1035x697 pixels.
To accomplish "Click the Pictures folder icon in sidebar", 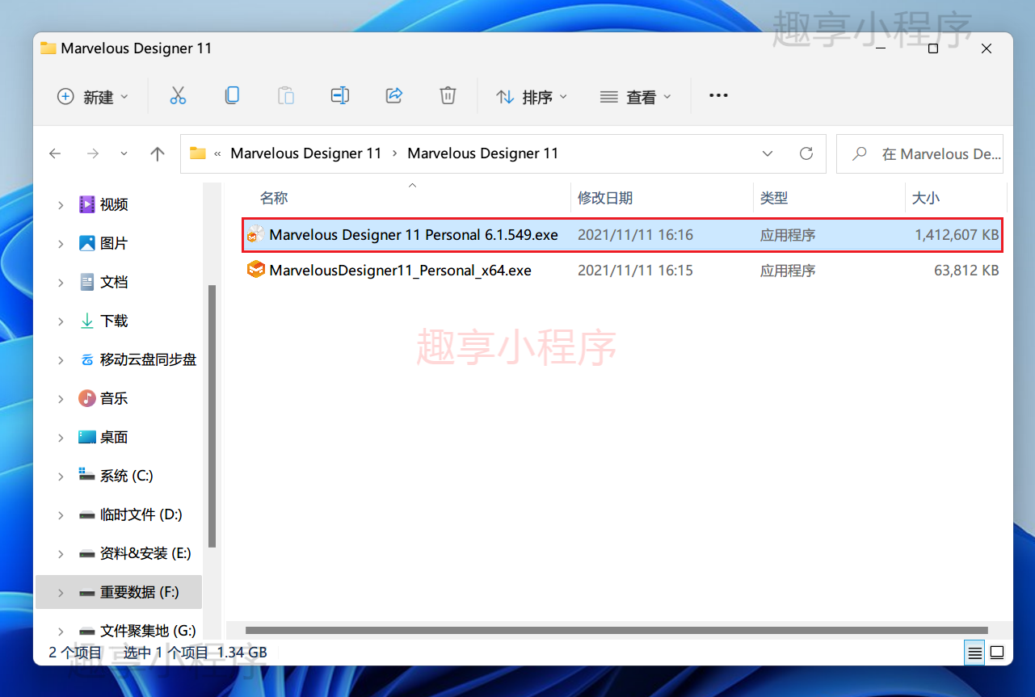I will pos(87,243).
